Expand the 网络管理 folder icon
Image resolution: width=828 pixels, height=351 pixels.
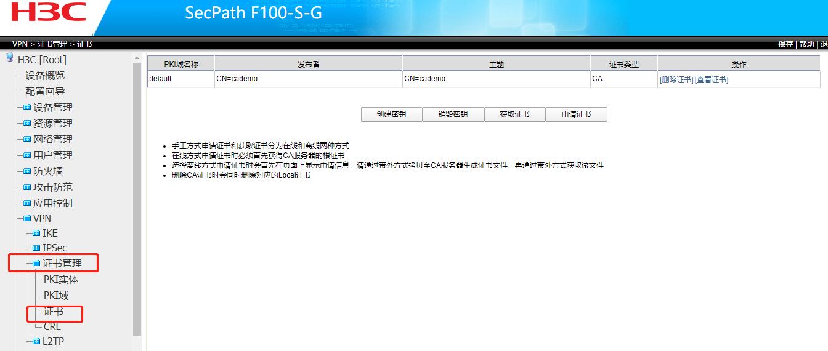tap(27, 139)
